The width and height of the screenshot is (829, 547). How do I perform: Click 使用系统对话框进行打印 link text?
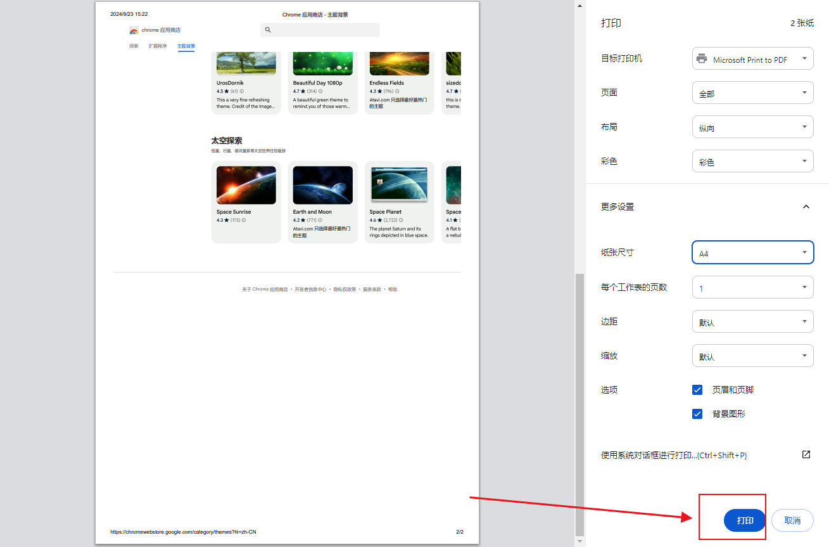click(x=674, y=455)
